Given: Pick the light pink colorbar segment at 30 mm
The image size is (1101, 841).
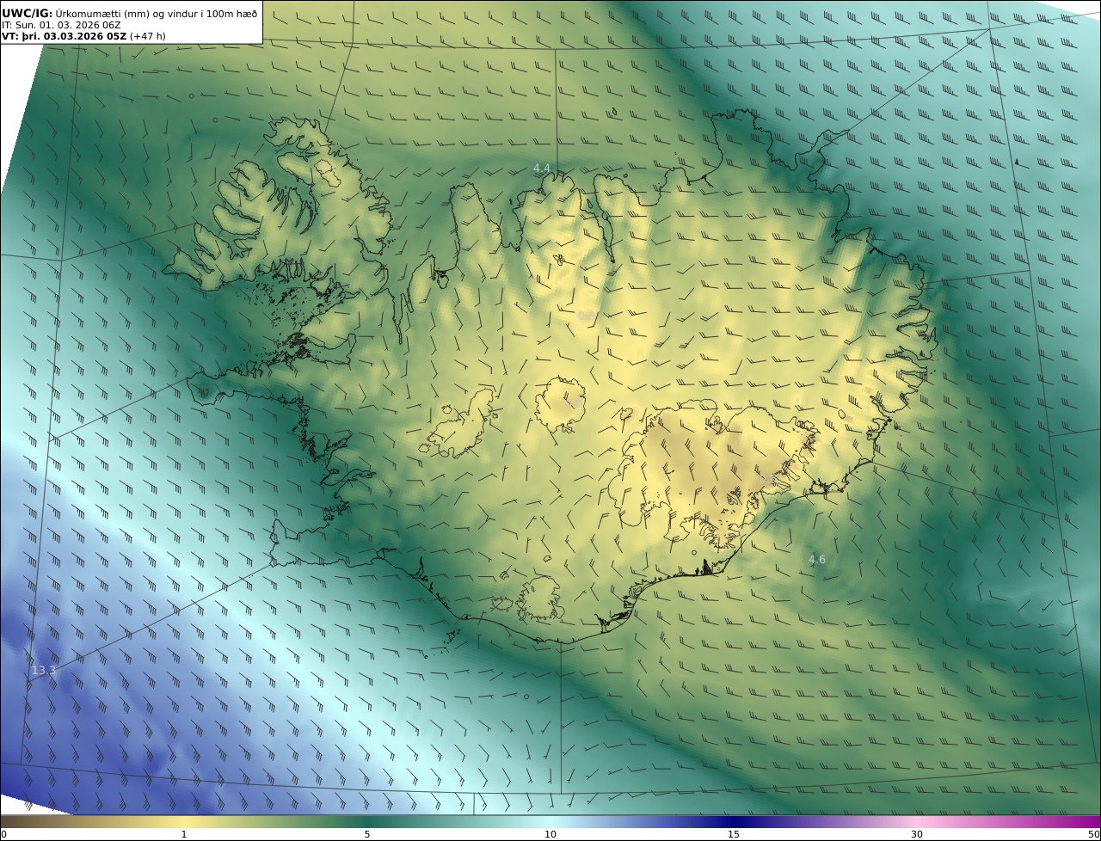Looking at the screenshot, I should (917, 821).
